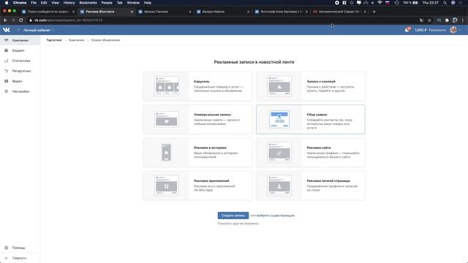468x263 pixels.
Task: Click Показать другие форматы link
Action: [238, 224]
